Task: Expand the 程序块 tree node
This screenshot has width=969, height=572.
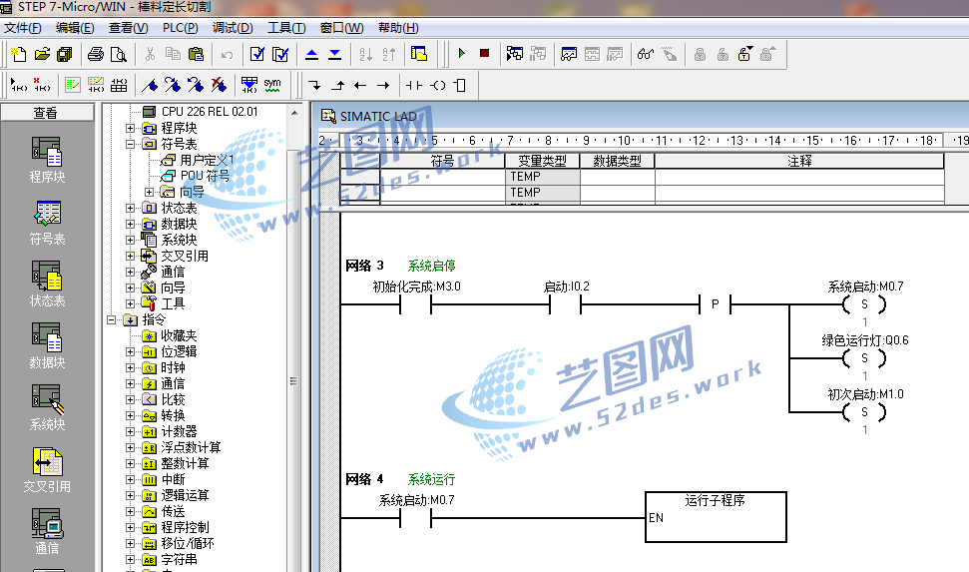Action: point(130,128)
